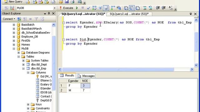Viewport: 200px width, 112px height.
Task: Close the Object Explorer pane
Action: point(53,13)
